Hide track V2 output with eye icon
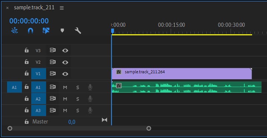This screenshot has width=267, height=138. (x=65, y=62)
